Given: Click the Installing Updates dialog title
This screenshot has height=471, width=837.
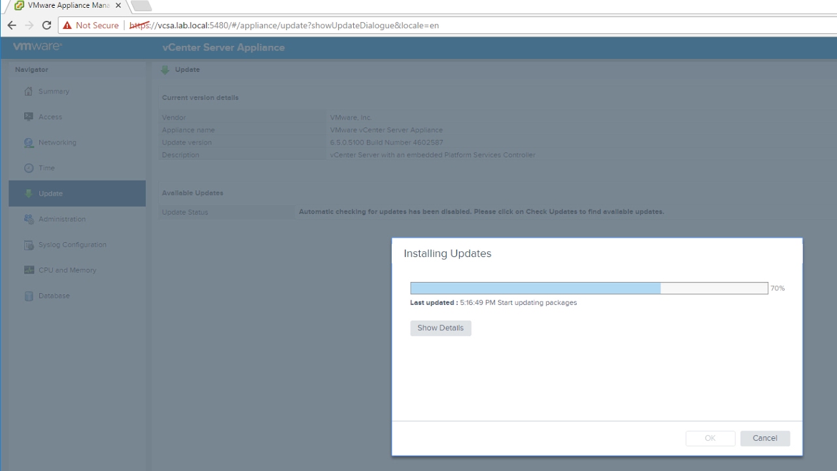Looking at the screenshot, I should [x=447, y=254].
